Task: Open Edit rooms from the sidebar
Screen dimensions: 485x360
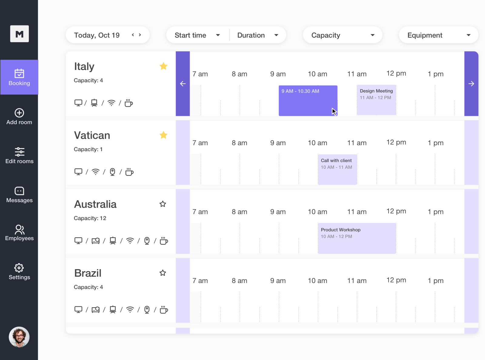Action: pos(19,155)
